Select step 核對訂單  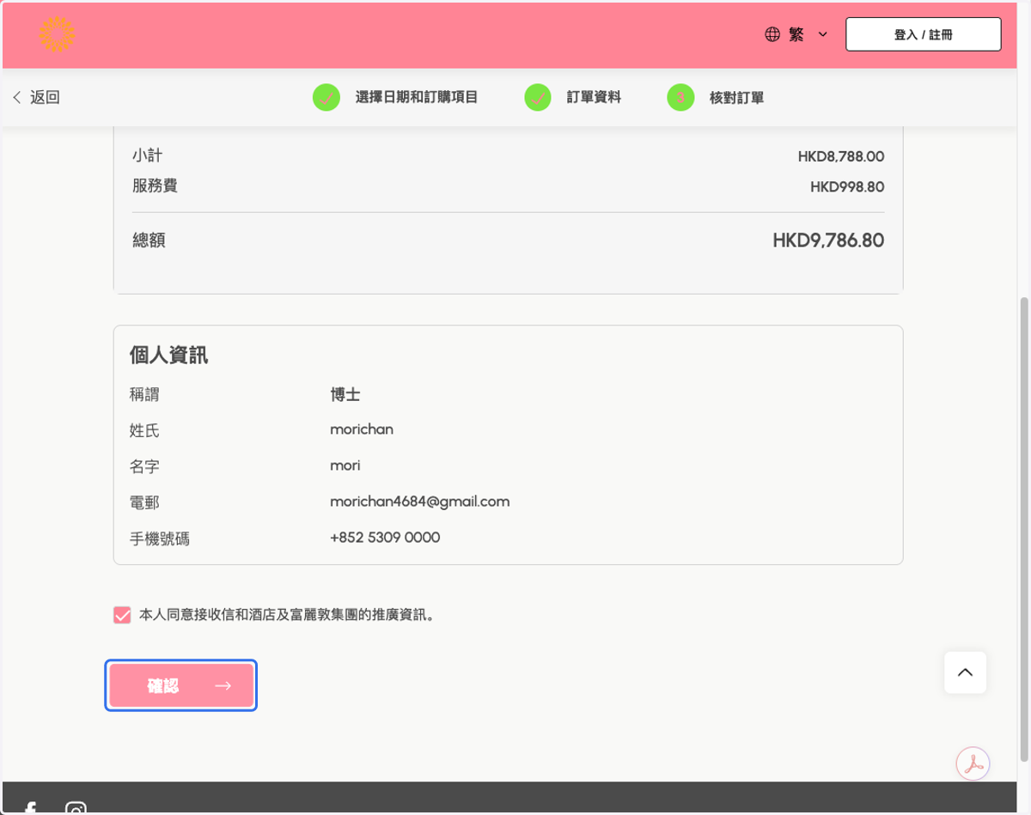click(x=736, y=97)
